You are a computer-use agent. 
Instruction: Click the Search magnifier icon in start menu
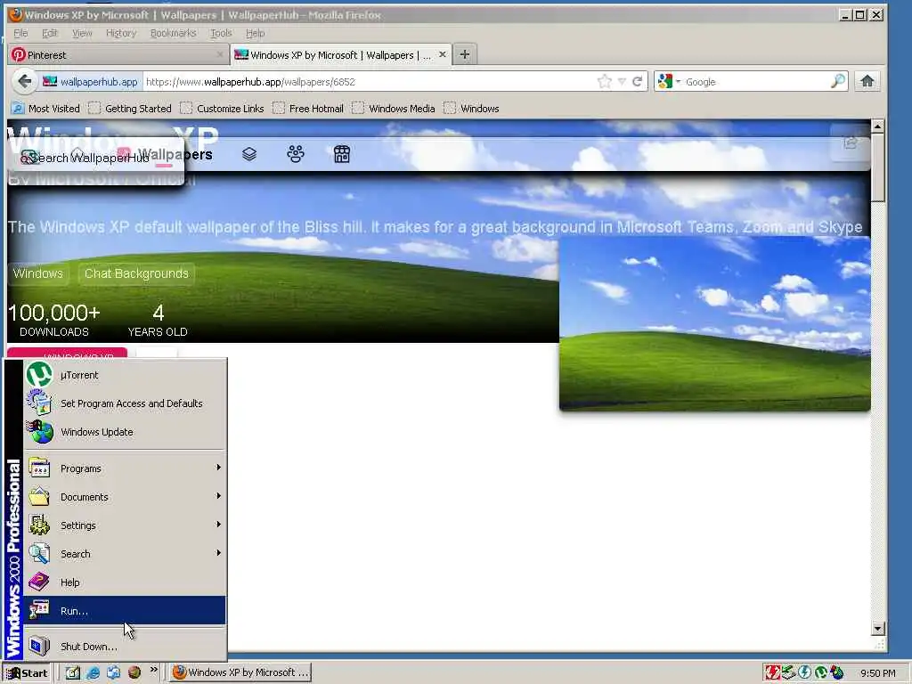click(39, 554)
